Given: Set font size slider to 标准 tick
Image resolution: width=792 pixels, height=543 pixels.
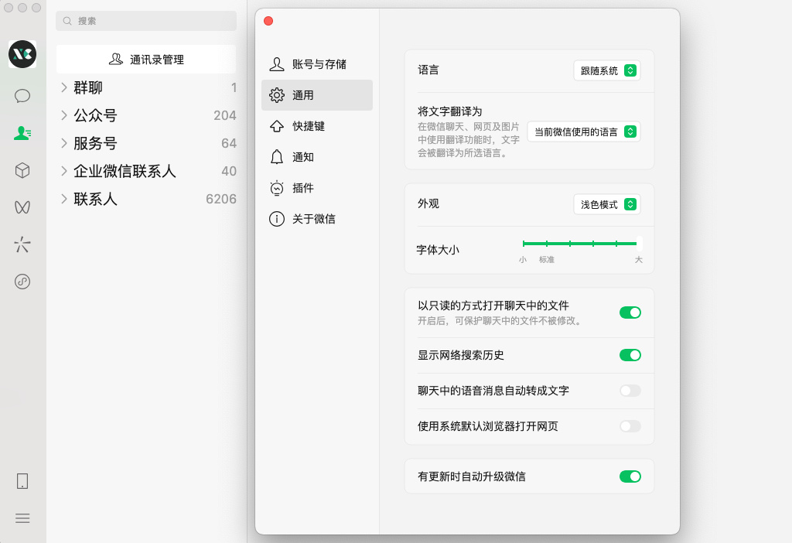Looking at the screenshot, I should [x=547, y=244].
